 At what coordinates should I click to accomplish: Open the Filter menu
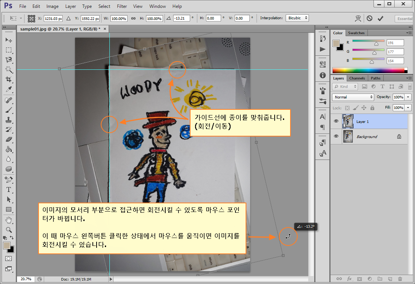pos(122,6)
